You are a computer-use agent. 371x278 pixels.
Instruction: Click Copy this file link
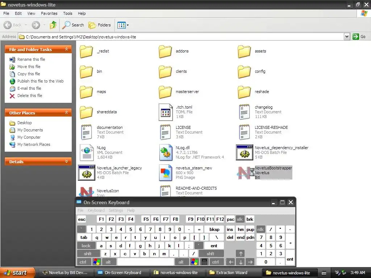click(29, 74)
